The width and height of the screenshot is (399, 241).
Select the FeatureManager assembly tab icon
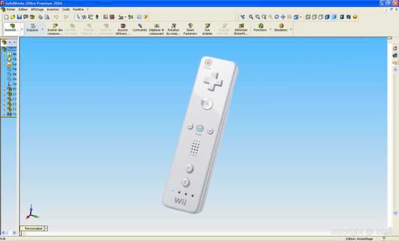click(4, 42)
